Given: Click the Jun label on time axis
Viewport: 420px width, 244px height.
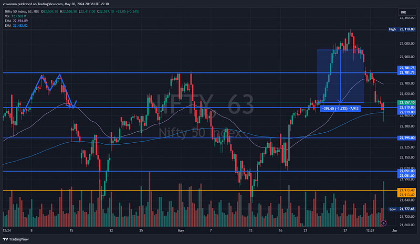Looking at the screenshot, I should click(x=394, y=230).
